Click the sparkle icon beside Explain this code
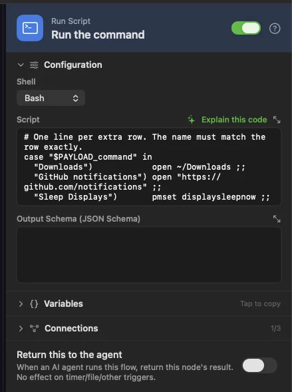Image resolution: width=292 pixels, height=392 pixels. pyautogui.click(x=192, y=120)
